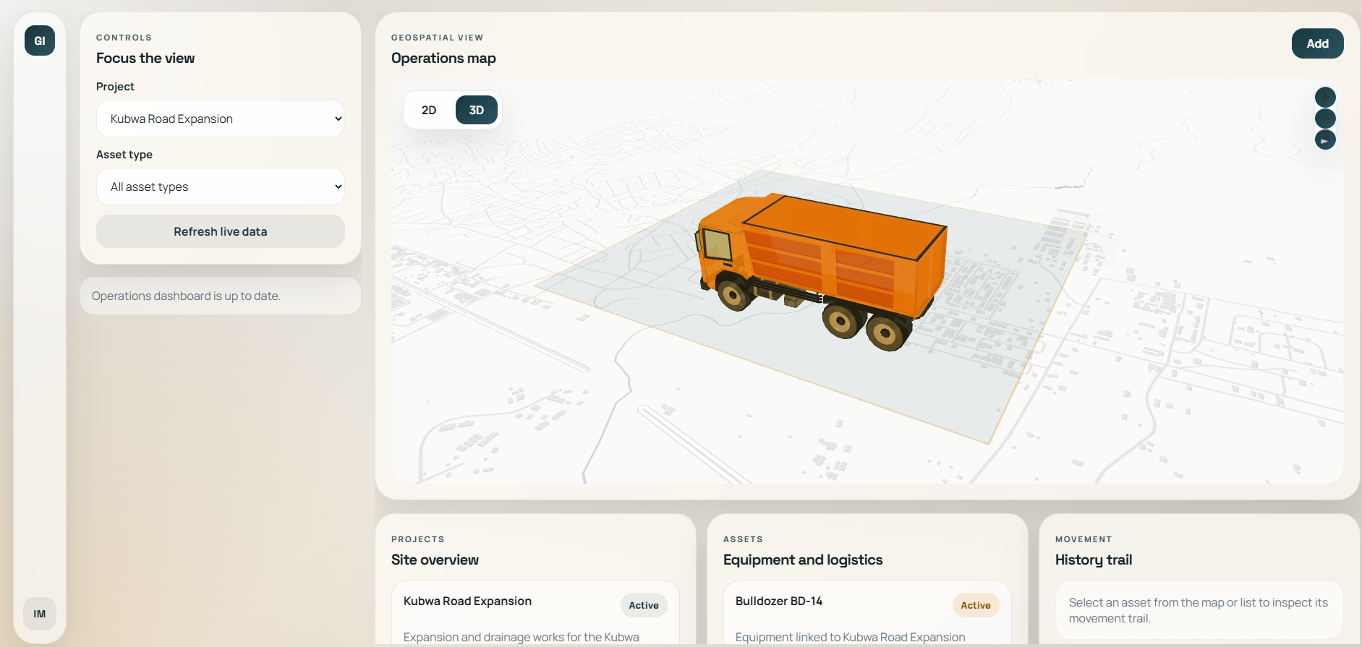Click the Active badge on Bulldozer BD-14
This screenshot has height=647, width=1362.
pyautogui.click(x=976, y=605)
